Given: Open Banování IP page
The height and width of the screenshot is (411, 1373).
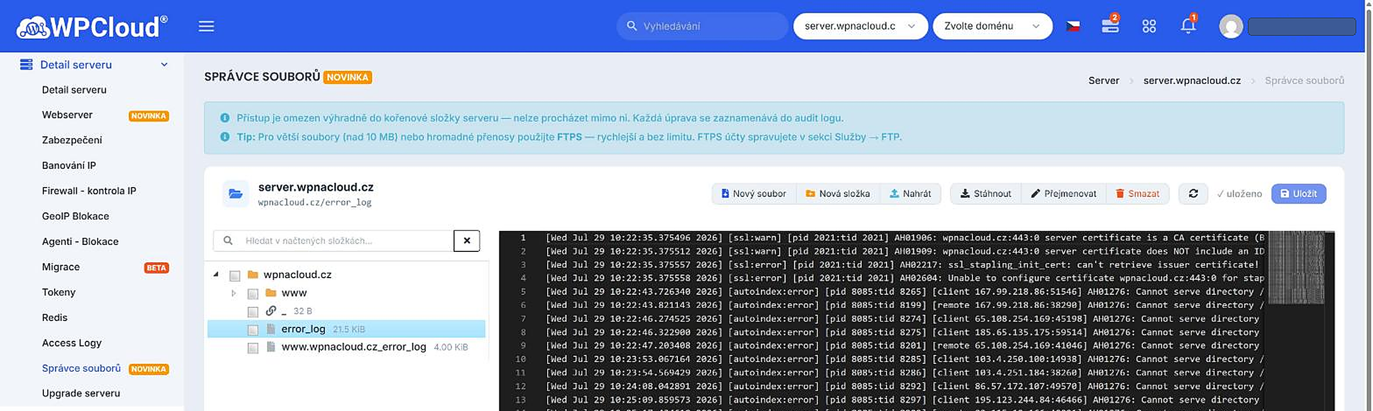Looking at the screenshot, I should click(x=69, y=165).
